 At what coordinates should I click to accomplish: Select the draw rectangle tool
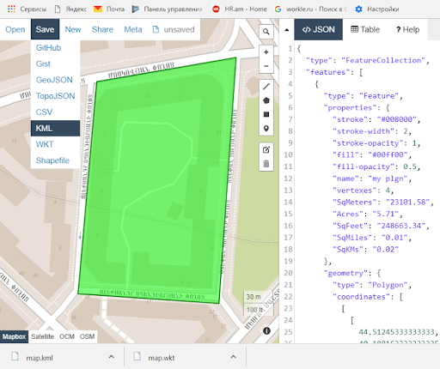(266, 114)
